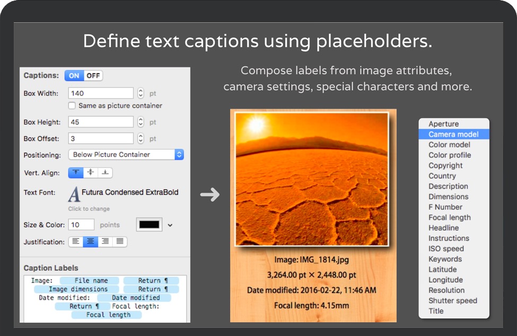The image size is (517, 336).
Task: Click the Box Width input field
Action: 101,93
